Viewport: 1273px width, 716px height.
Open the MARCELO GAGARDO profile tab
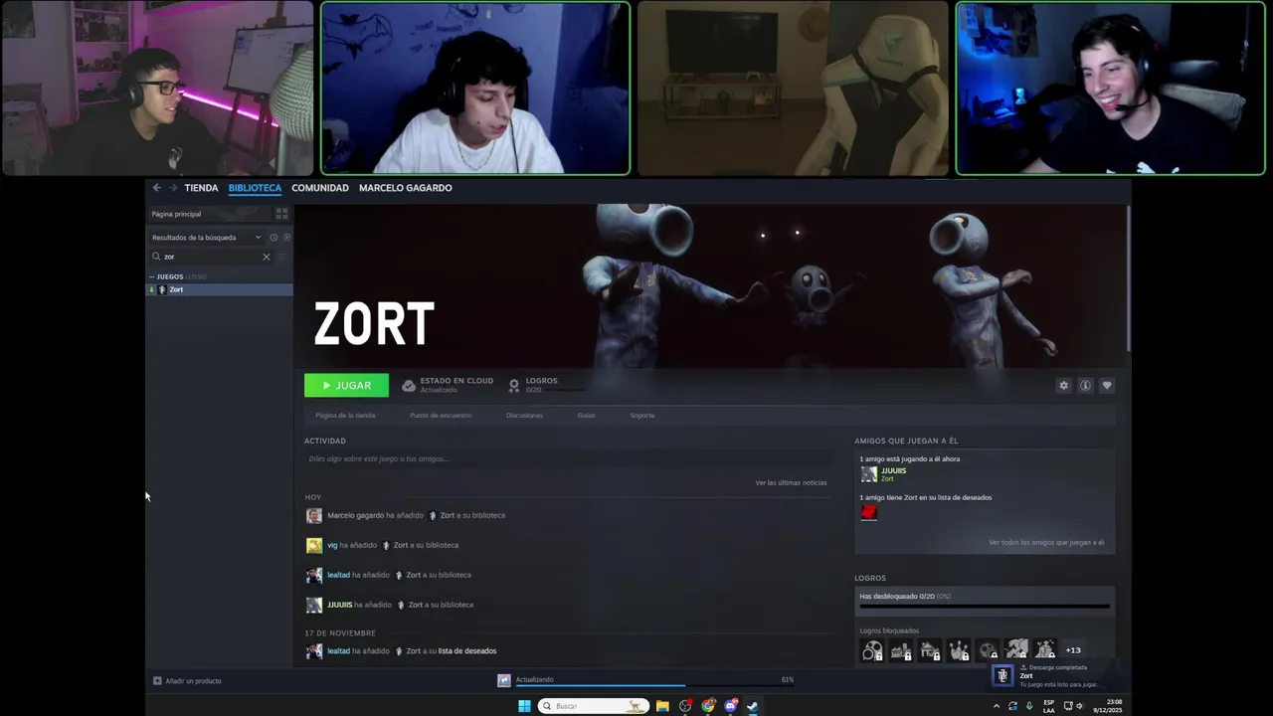pos(406,188)
